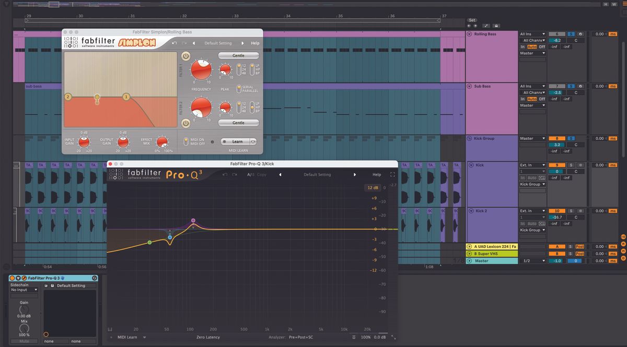Click the piano display icon in Pro-Q 3

(x=111, y=328)
